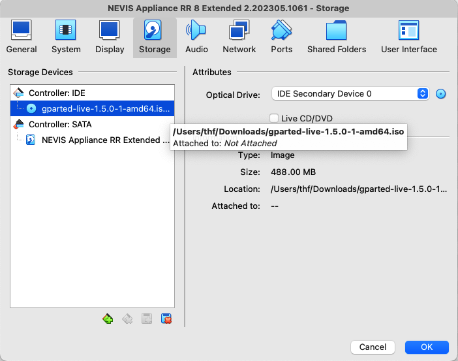The width and height of the screenshot is (458, 361).
Task: Select the NEVIS Appliance RR Extended disk
Action: [100, 140]
